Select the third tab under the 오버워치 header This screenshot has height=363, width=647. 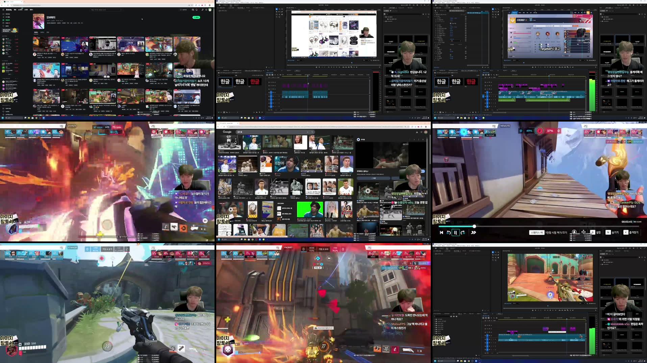tap(48, 32)
